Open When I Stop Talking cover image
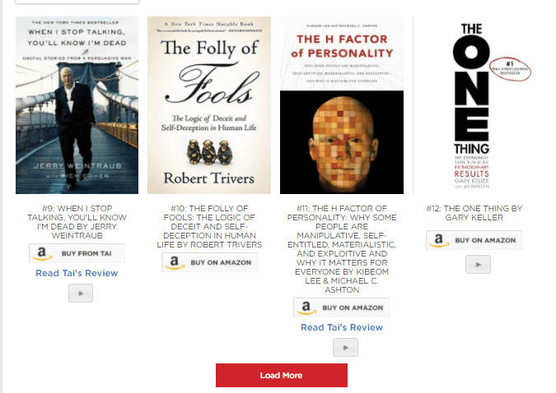Viewport: 556px width, 393px height. 77,105
